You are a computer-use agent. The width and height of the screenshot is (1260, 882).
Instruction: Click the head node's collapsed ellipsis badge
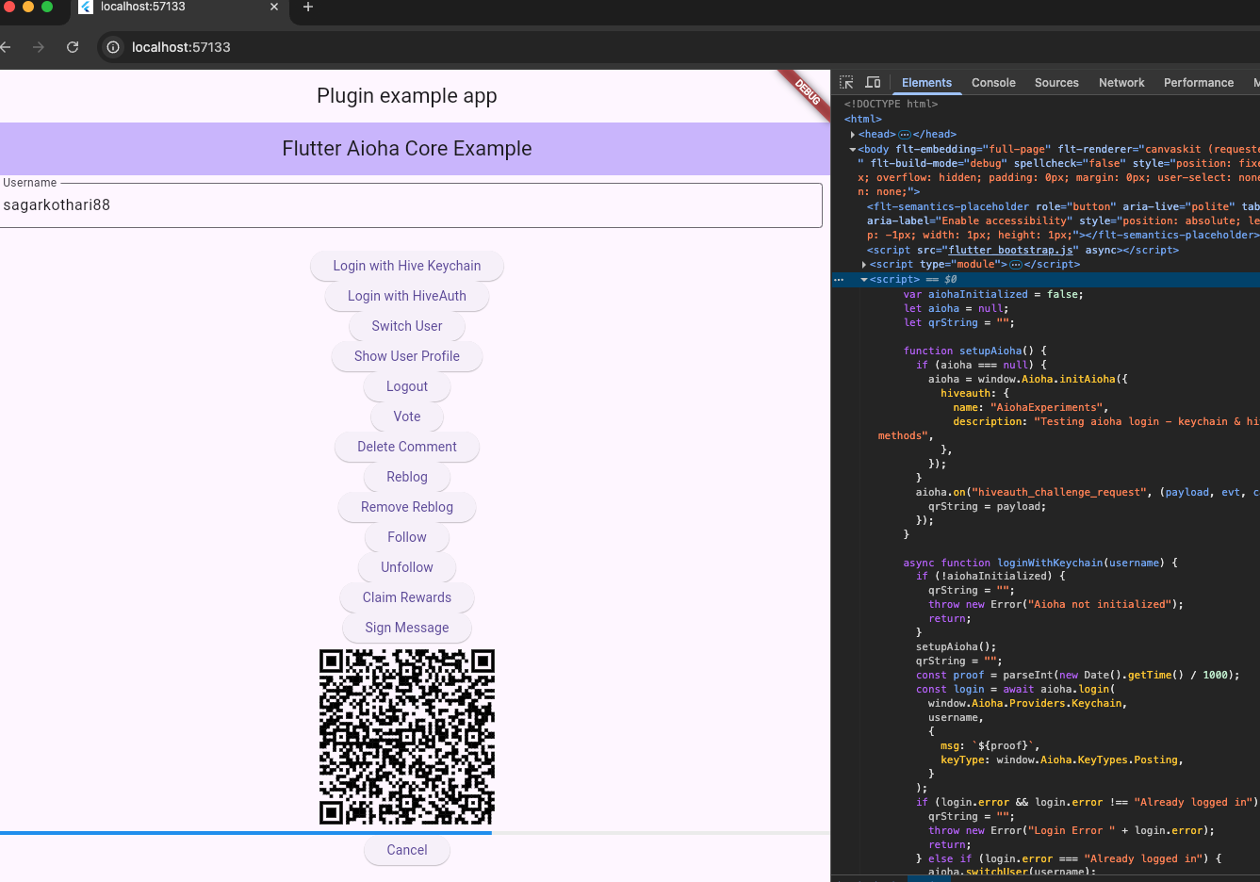[905, 135]
